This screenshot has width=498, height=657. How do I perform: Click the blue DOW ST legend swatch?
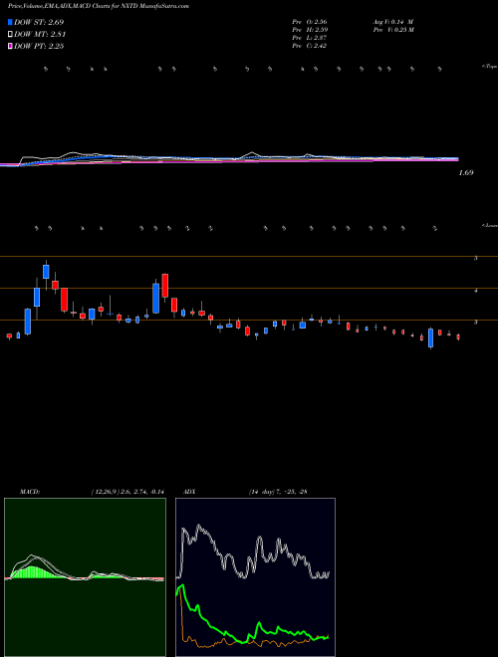point(10,22)
